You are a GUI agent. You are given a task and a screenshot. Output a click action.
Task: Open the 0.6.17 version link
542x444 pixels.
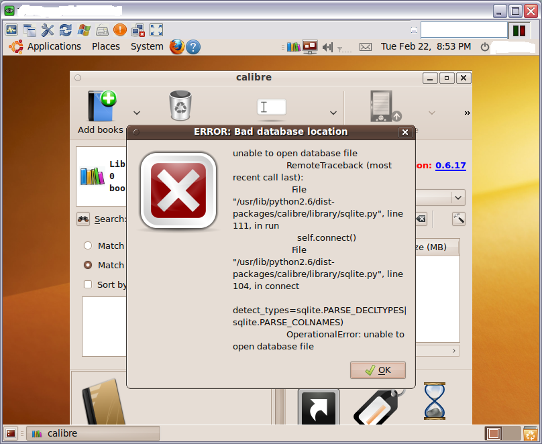pos(450,166)
